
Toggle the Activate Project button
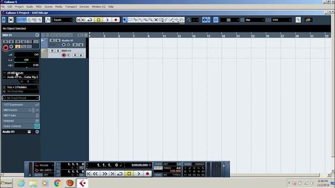4,20
